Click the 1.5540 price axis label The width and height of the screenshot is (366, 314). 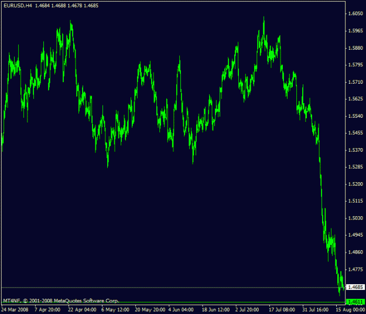pos(355,116)
